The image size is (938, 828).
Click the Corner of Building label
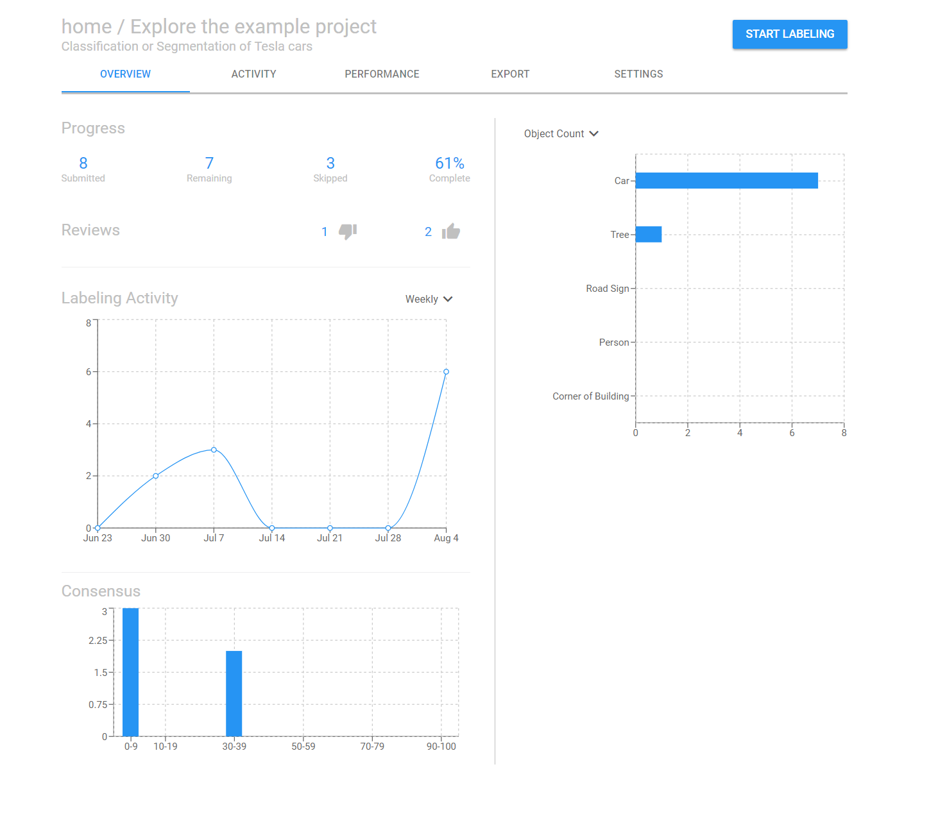point(591,396)
